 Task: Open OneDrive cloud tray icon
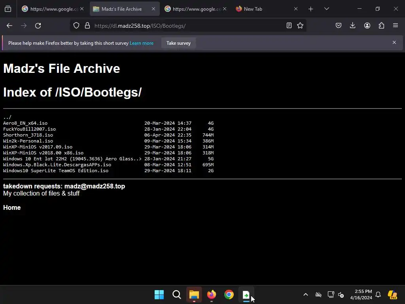(x=318, y=294)
